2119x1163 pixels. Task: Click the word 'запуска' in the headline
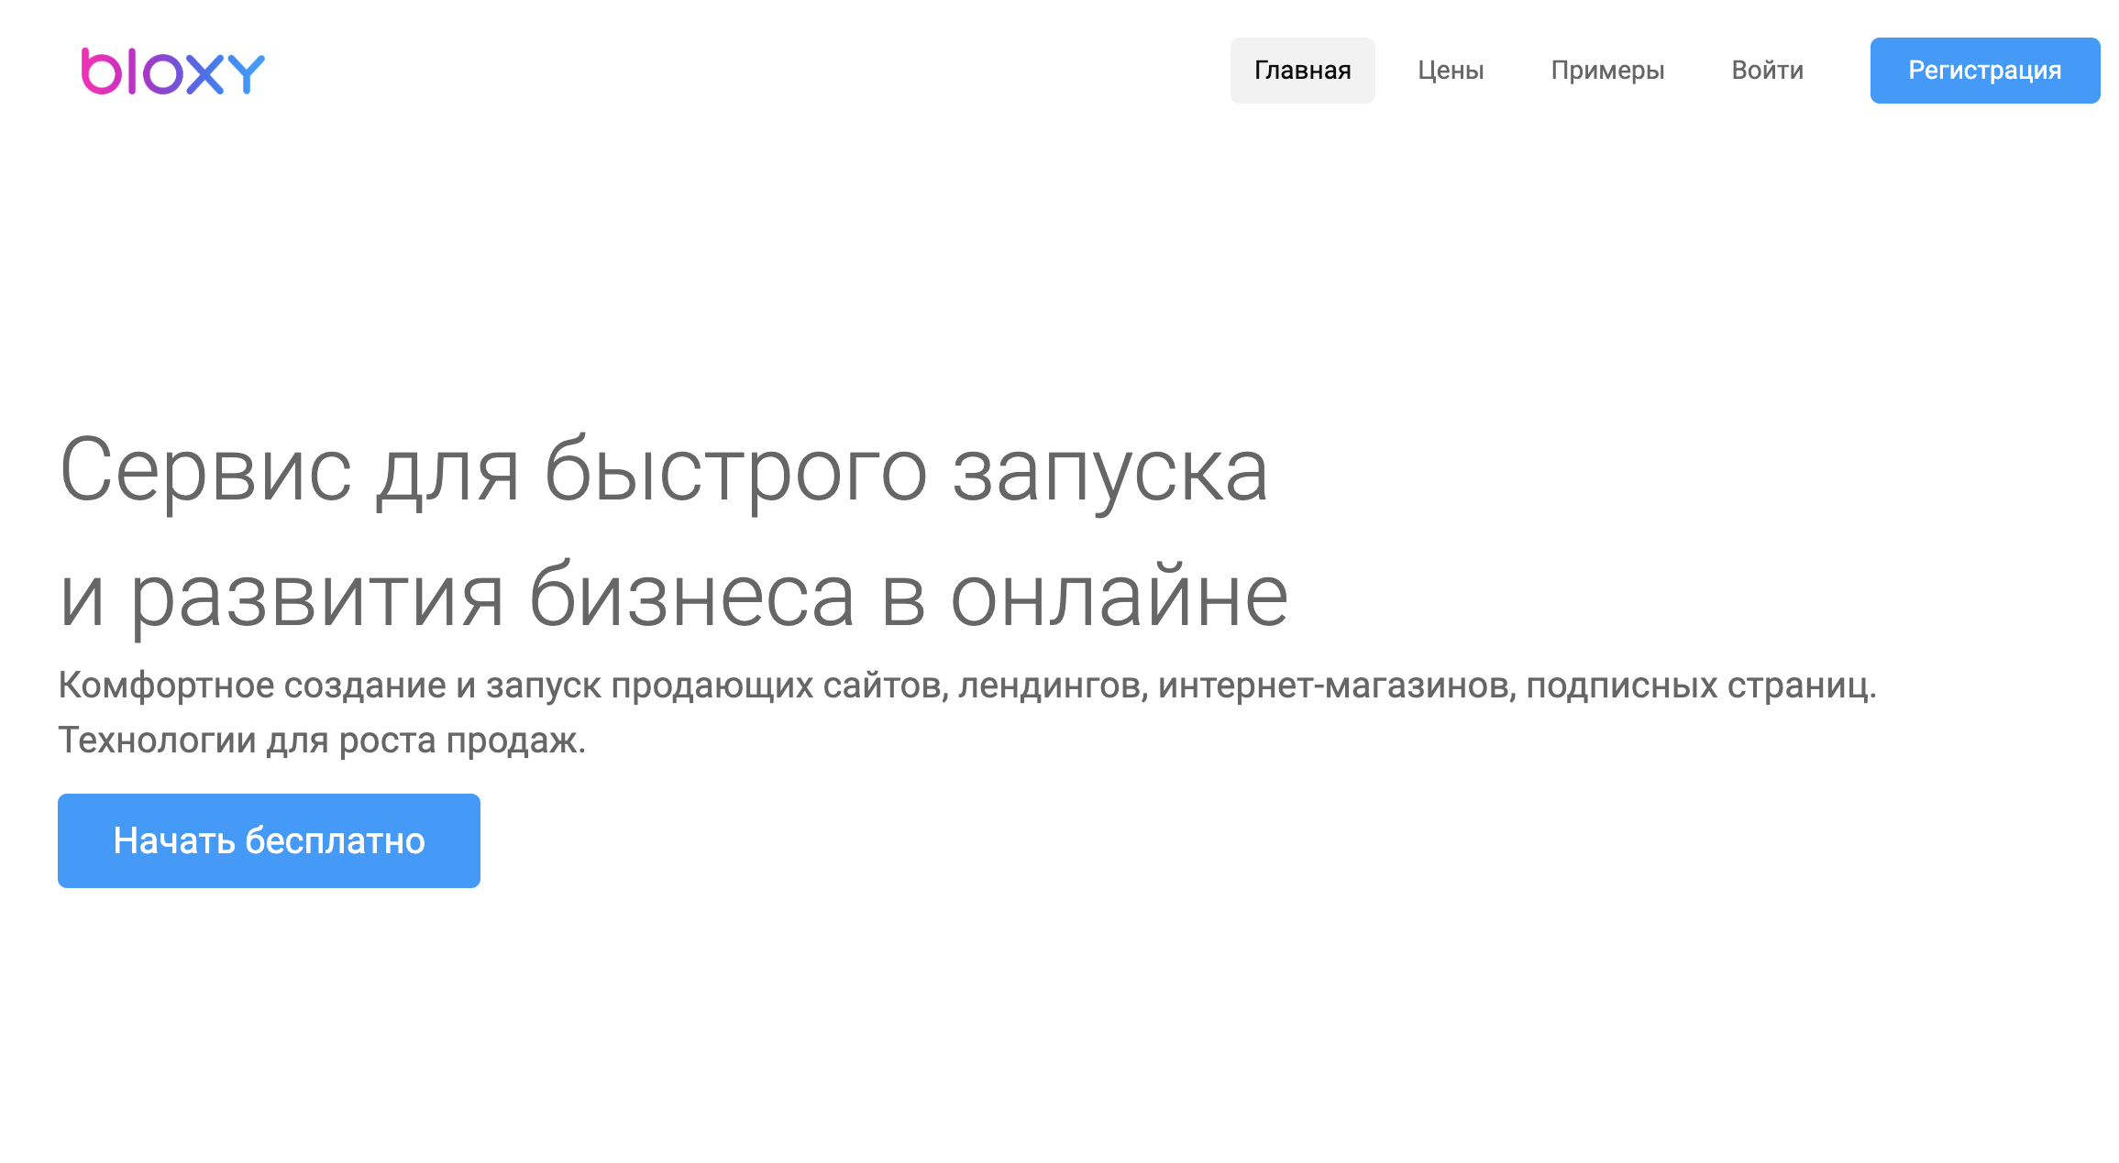tap(1110, 471)
